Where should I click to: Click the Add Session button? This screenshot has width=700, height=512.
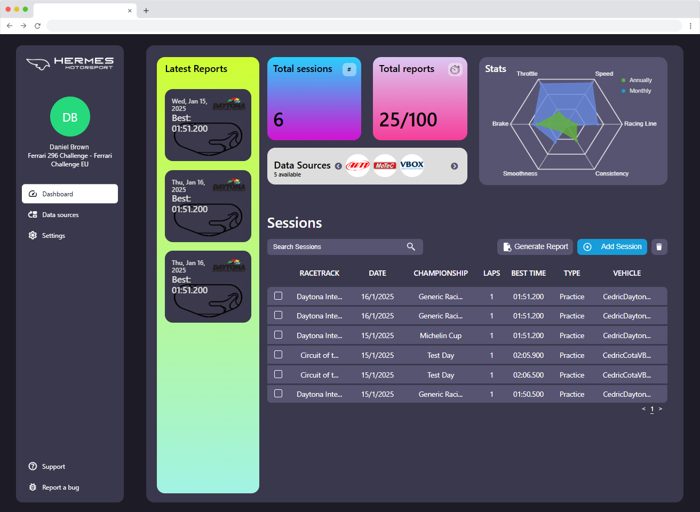click(612, 247)
